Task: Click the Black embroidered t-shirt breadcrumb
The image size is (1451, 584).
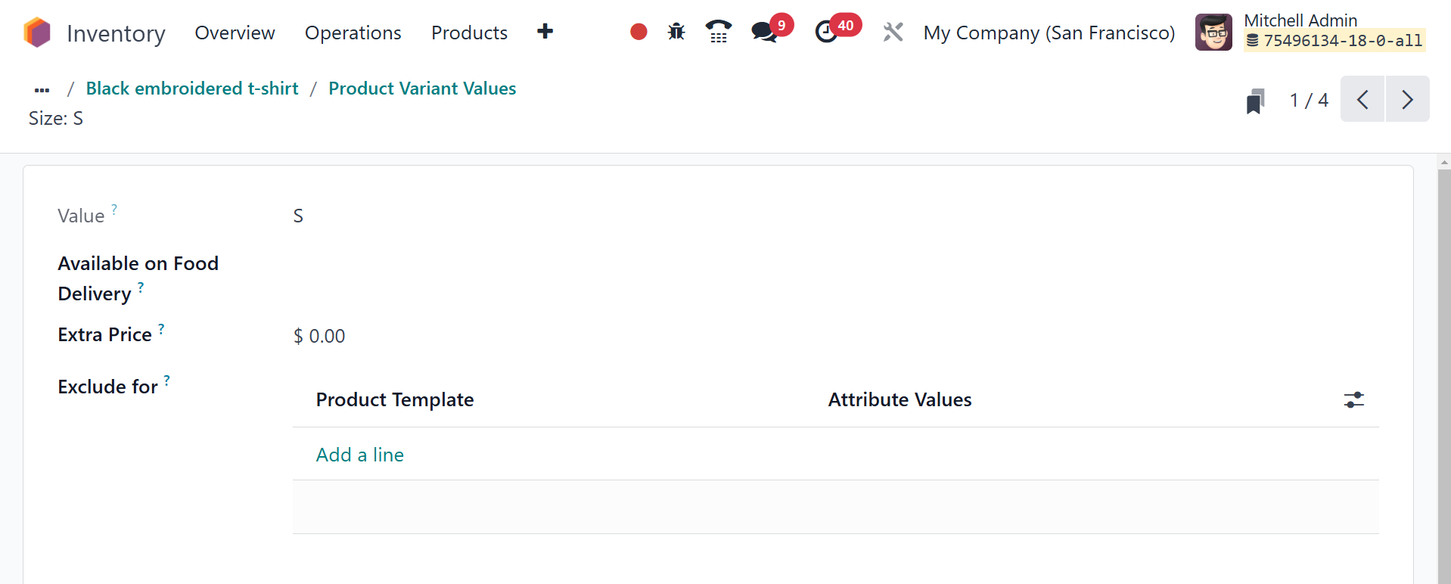Action: (x=192, y=89)
